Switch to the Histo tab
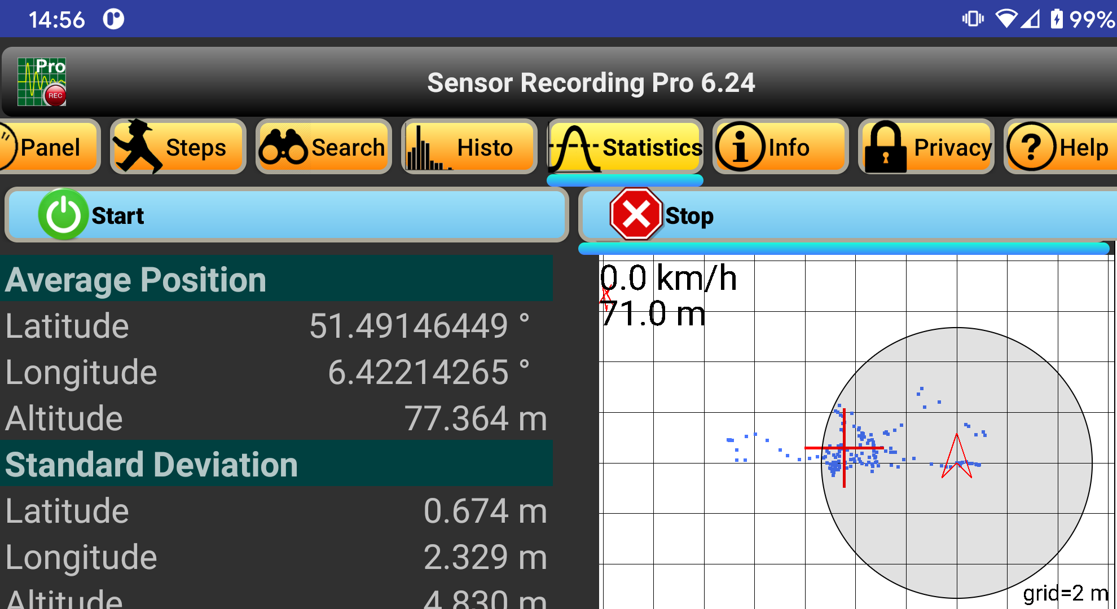The width and height of the screenshot is (1117, 609). (x=469, y=148)
